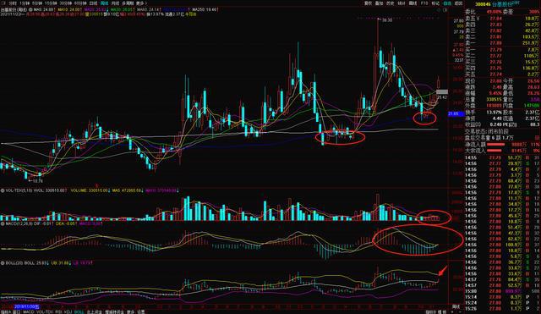The image size is (541, 314).
Task: Switch to the 日线 daily chart period
Action: coord(93,3)
